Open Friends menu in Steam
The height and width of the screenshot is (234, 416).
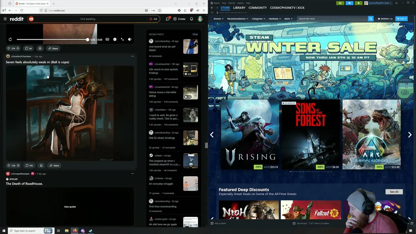pos(232,3)
